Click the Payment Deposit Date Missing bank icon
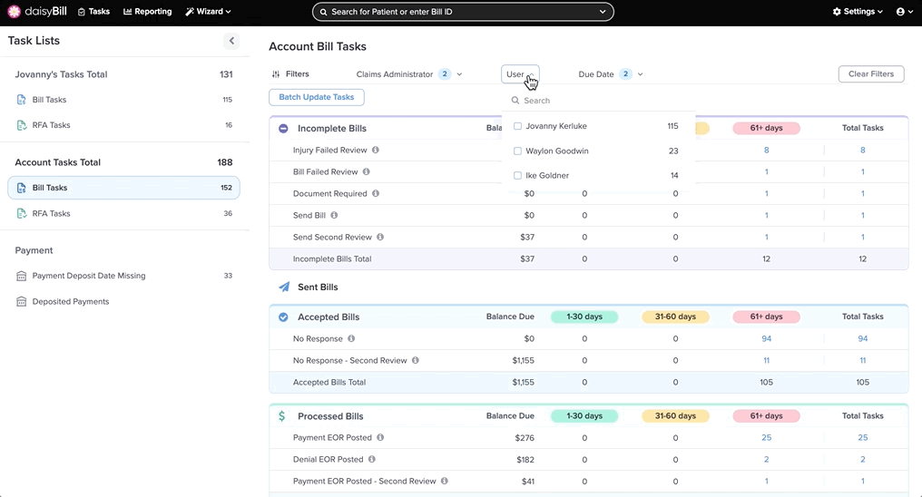The image size is (922, 497). click(22, 276)
